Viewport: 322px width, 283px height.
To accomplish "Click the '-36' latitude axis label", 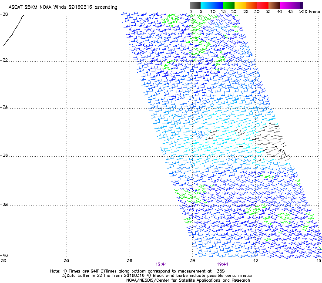I will pyautogui.click(x=4, y=155).
